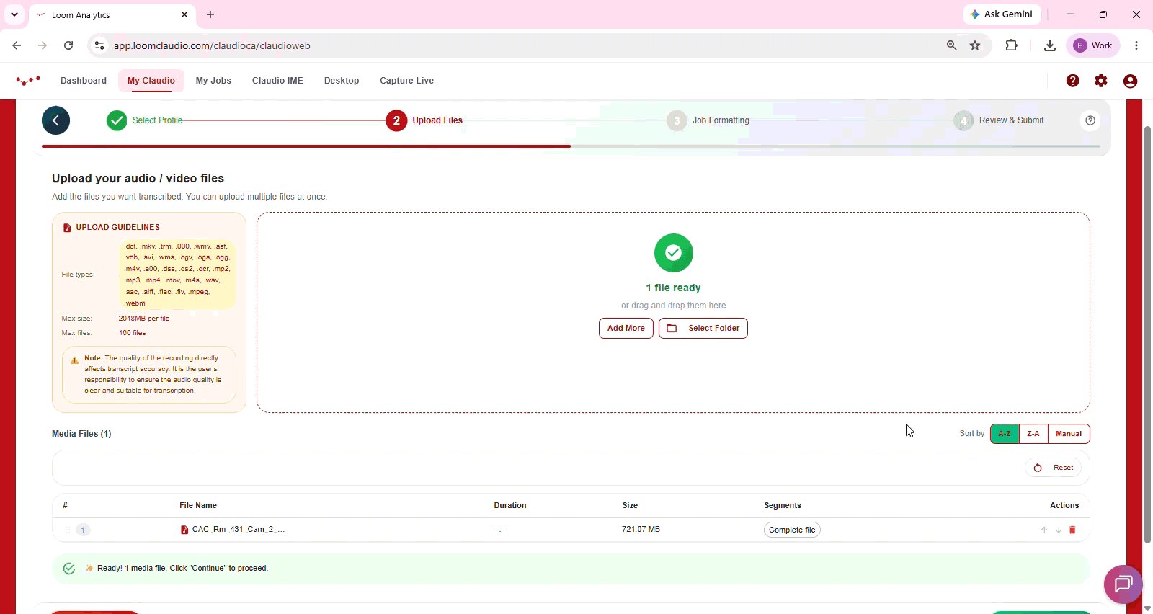Open the Chrome three-dot menu

pyautogui.click(x=1136, y=45)
